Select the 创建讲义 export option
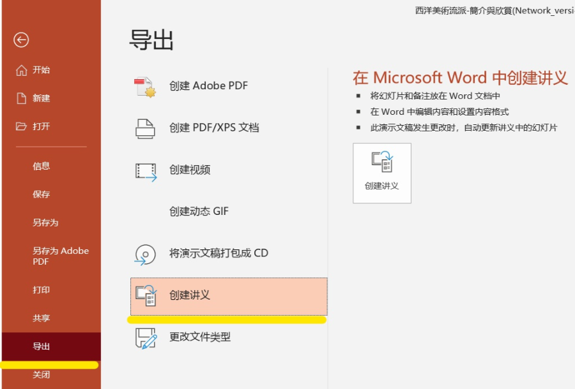 [229, 297]
